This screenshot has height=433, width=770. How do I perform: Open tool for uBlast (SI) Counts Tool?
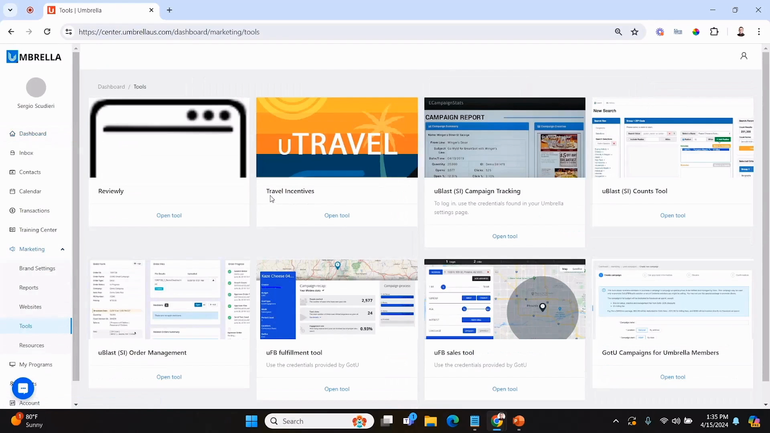point(673,216)
